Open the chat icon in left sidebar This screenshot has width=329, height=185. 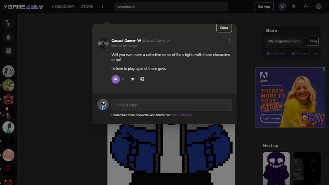coord(8,23)
